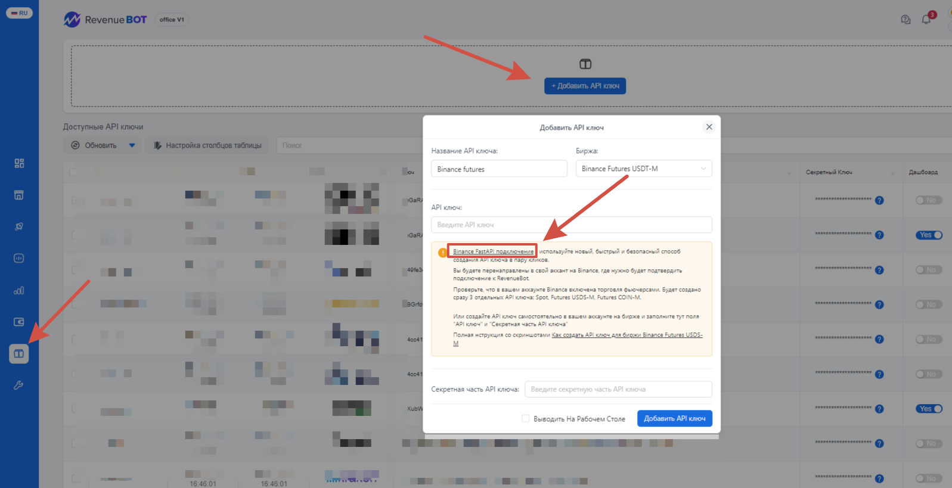Open the wrench settings icon in sidebar
952x488 pixels.
19,386
